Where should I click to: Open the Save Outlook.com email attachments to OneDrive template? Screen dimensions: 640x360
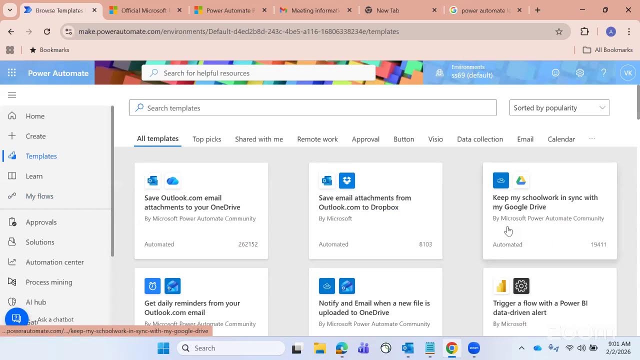click(201, 211)
